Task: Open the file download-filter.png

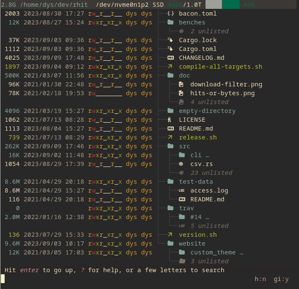Action: 226,84
